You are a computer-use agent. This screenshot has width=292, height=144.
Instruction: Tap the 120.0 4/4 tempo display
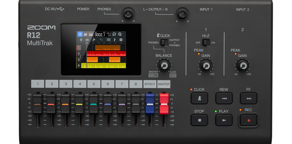click(109, 34)
